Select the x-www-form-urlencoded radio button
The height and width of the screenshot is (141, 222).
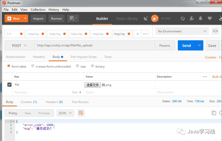point(33,66)
